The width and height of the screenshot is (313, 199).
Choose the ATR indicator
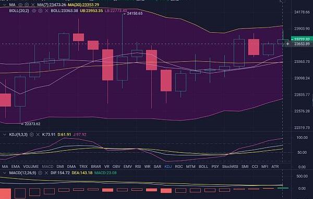275,167
